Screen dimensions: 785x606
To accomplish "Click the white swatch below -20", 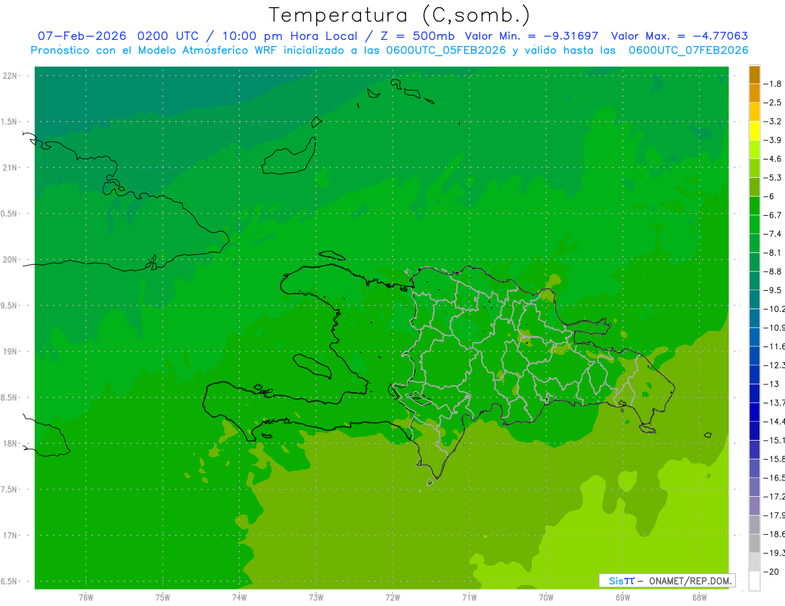I will 754,581.
